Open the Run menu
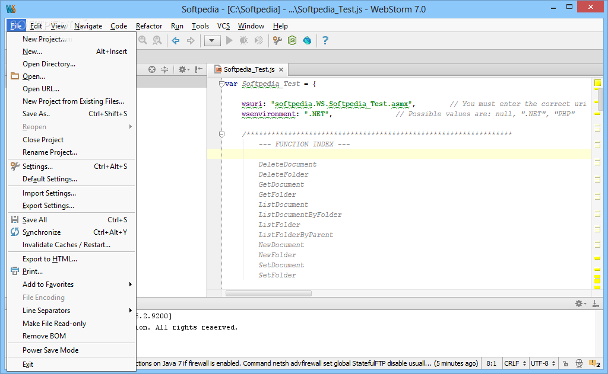Image resolution: width=608 pixels, height=374 pixels. point(177,26)
